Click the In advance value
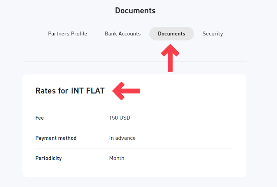 [x=122, y=138]
